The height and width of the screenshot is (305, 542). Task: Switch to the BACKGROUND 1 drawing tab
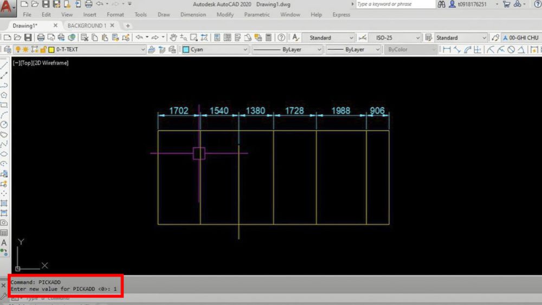point(87,25)
